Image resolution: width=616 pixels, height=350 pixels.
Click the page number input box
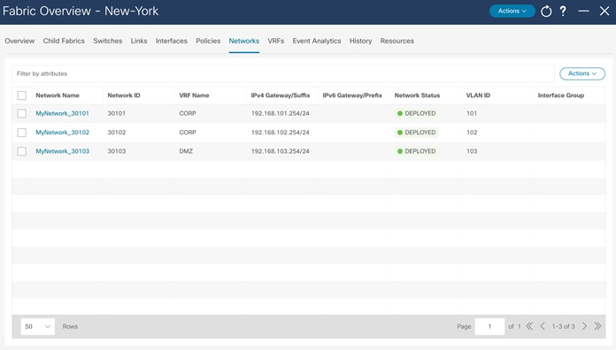(489, 326)
